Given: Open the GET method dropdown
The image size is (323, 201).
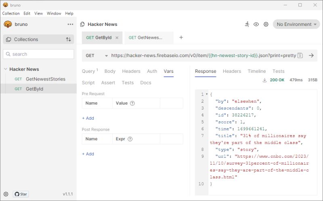Looking at the screenshot, I should tap(96, 56).
